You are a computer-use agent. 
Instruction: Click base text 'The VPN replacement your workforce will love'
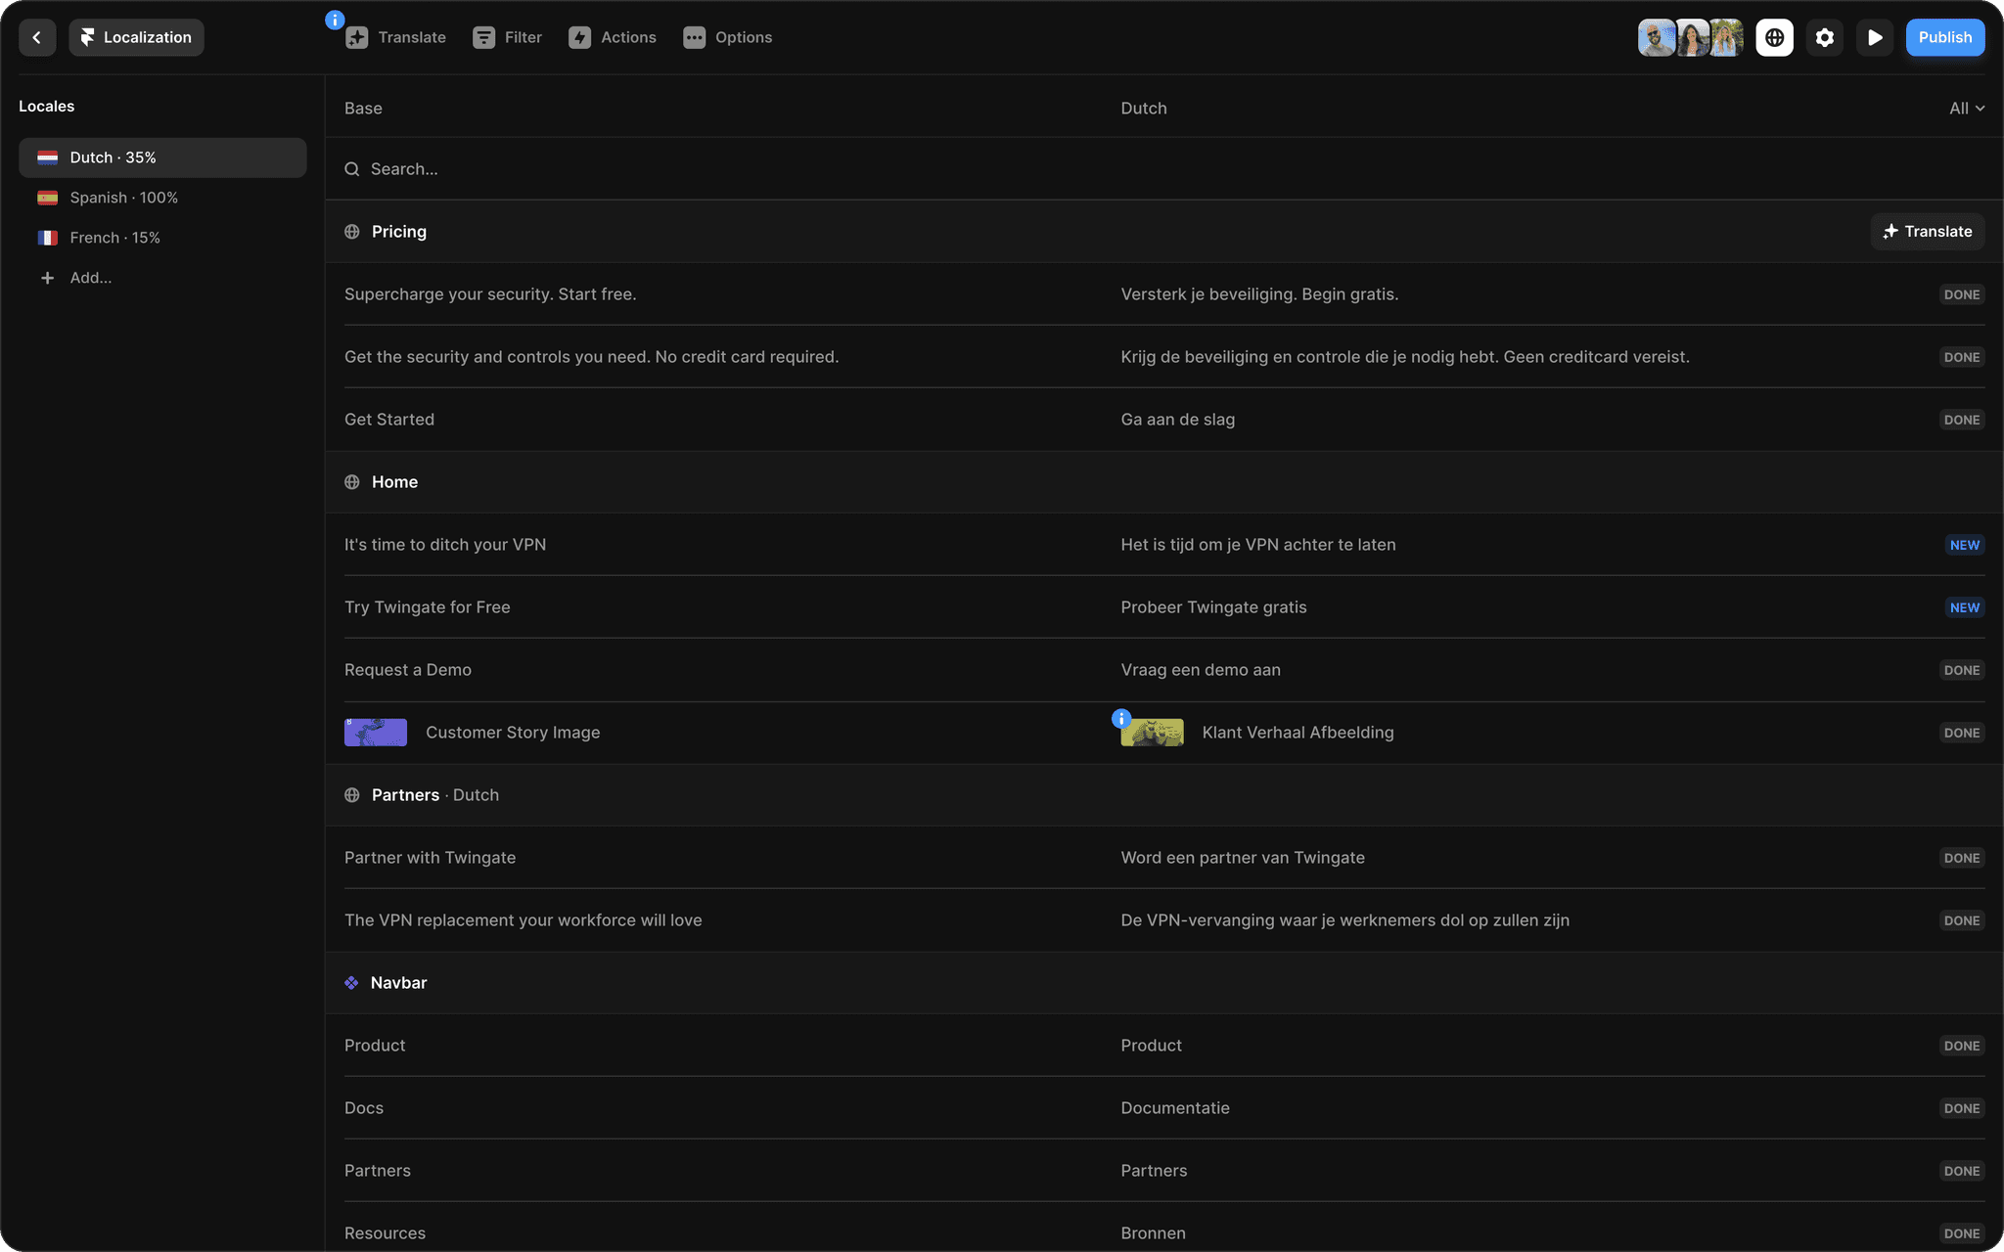click(524, 920)
